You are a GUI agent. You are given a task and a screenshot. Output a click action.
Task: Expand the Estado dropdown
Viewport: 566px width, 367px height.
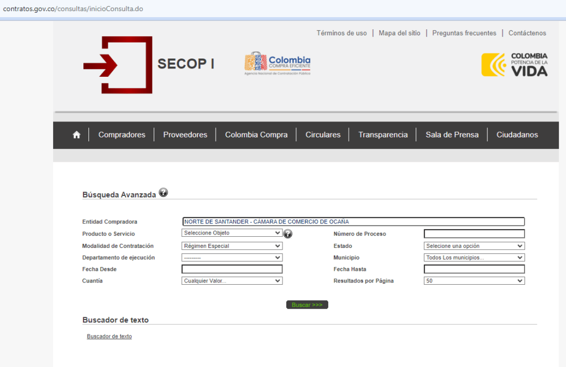tap(474, 246)
